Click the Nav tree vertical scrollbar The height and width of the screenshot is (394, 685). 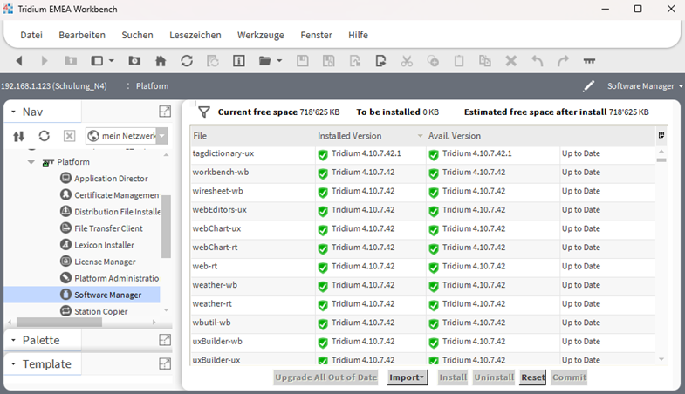tap(166, 227)
